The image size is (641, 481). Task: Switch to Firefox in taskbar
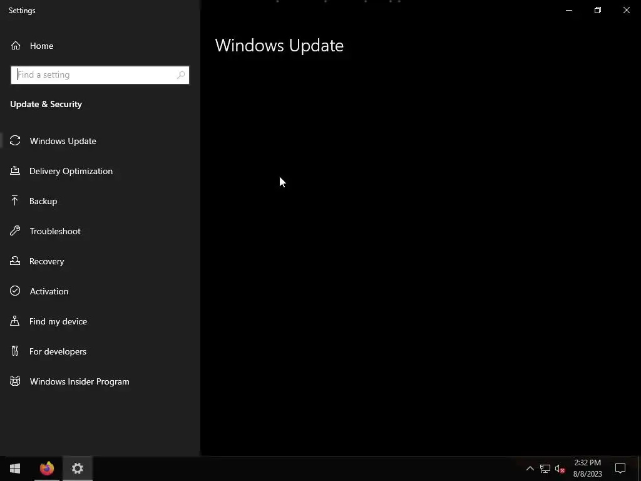46,468
